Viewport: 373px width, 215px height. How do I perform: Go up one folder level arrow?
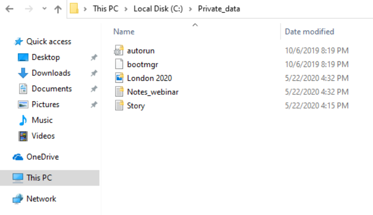58,9
